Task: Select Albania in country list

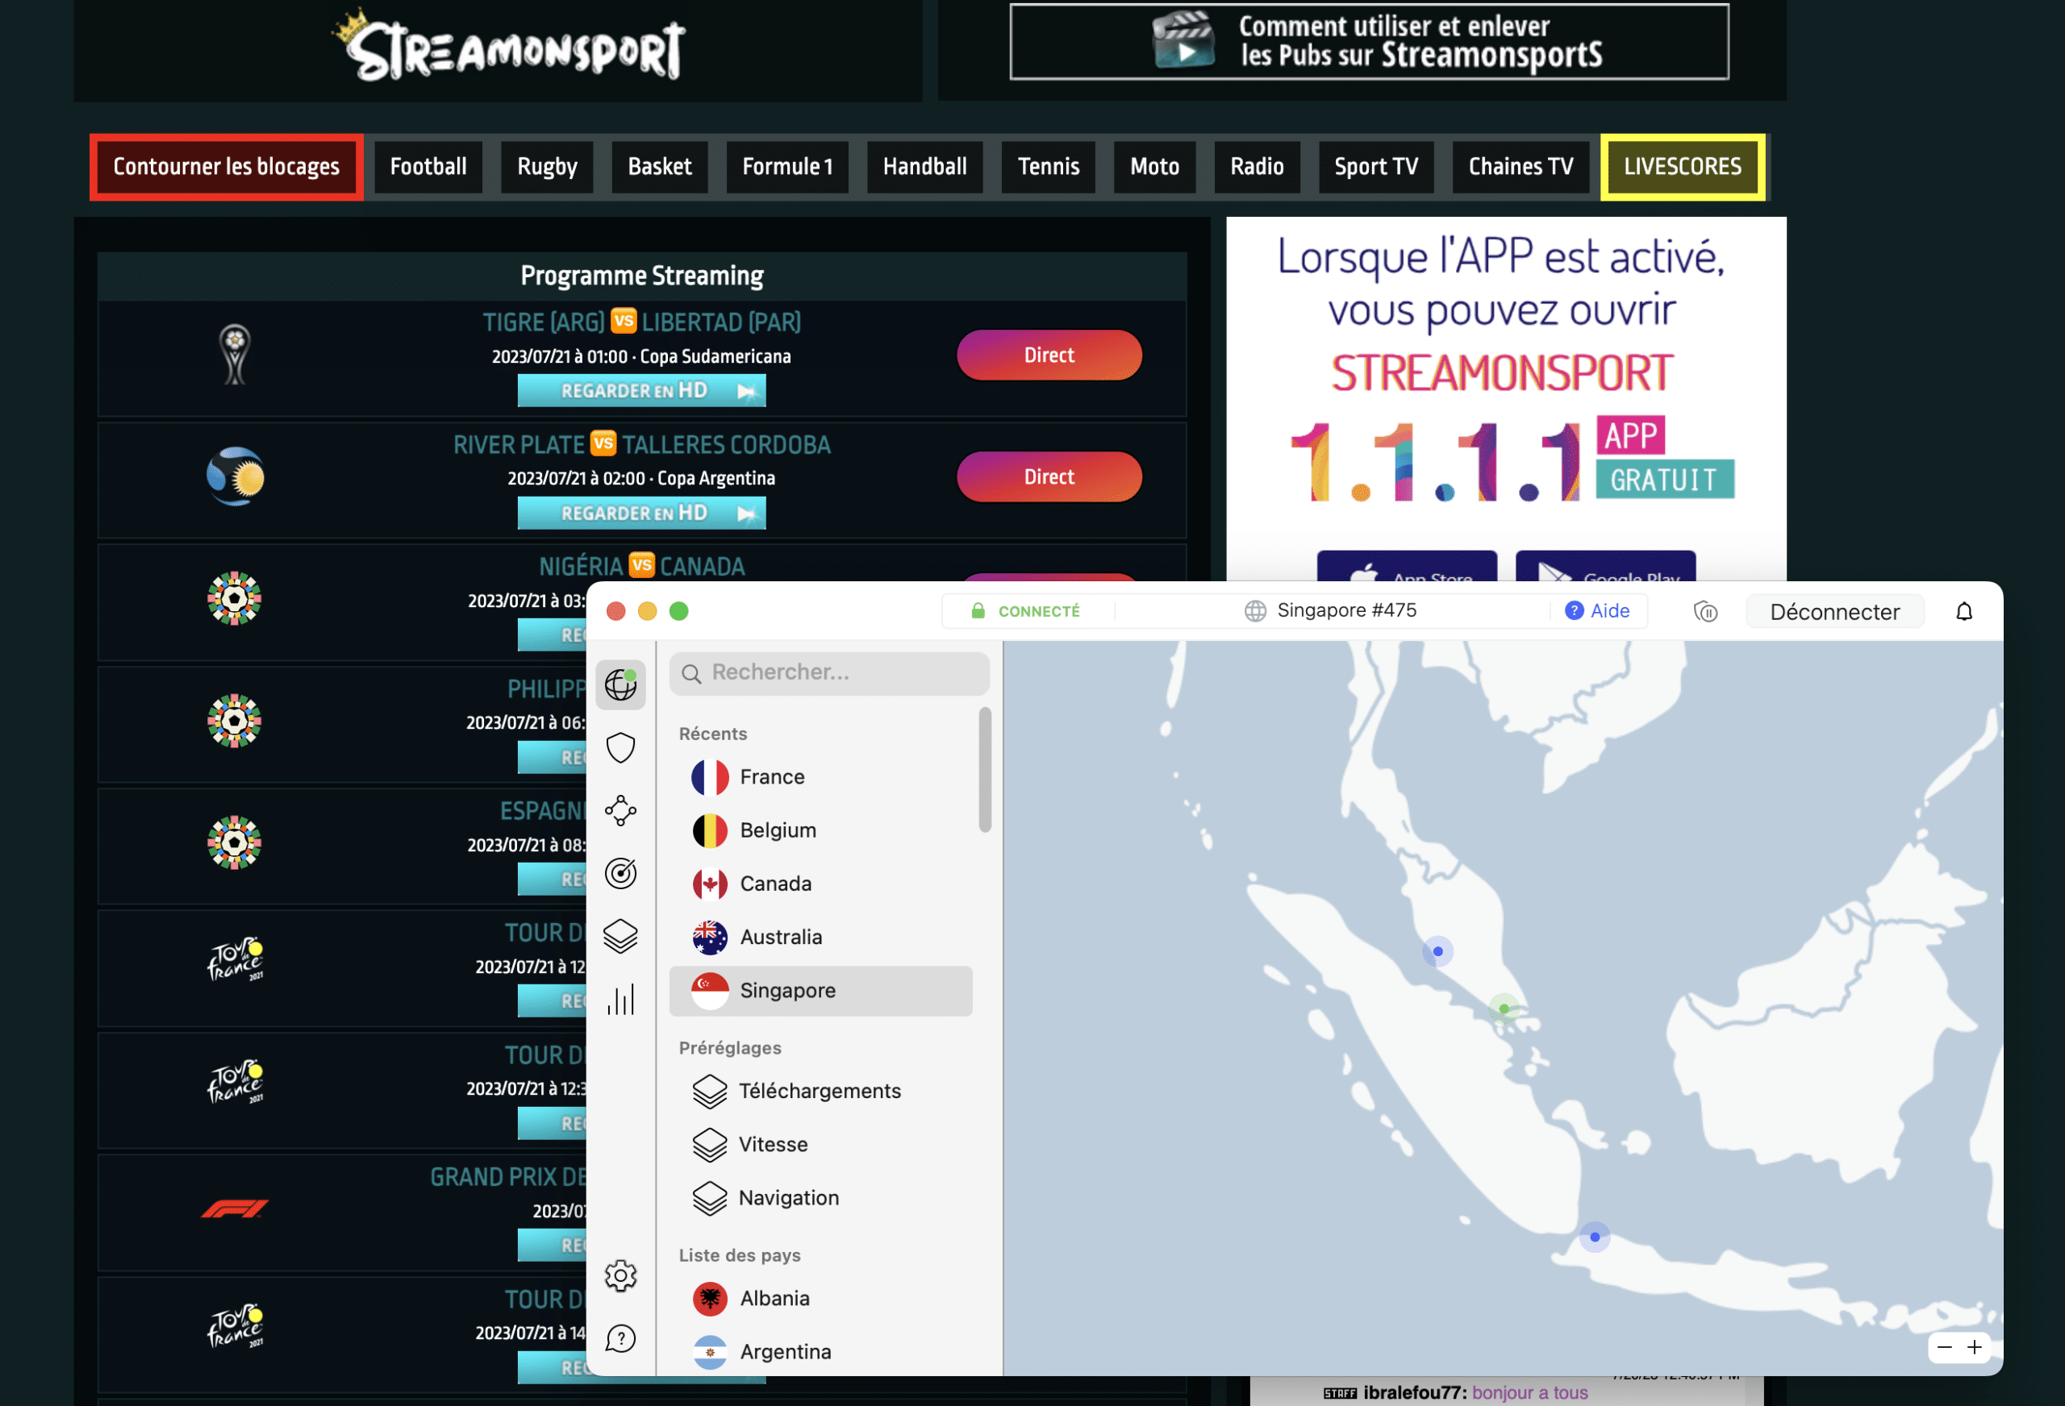Action: (x=820, y=1299)
